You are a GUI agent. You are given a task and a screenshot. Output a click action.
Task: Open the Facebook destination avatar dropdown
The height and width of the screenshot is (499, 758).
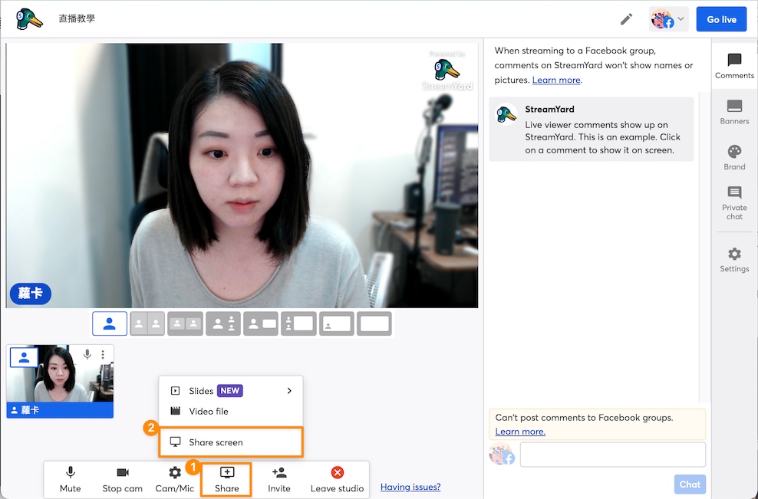[x=668, y=19]
